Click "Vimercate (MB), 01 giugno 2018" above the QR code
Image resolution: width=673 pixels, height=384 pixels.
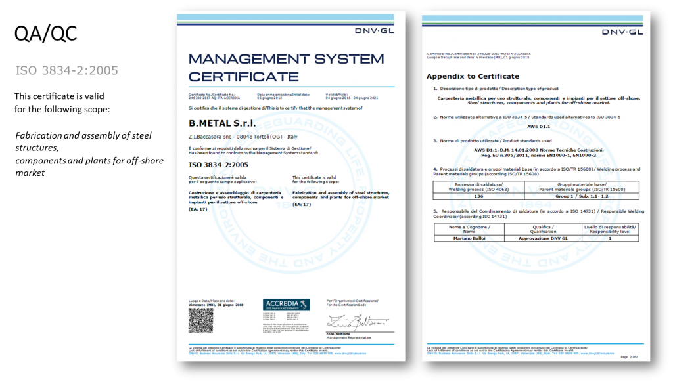pos(216,305)
